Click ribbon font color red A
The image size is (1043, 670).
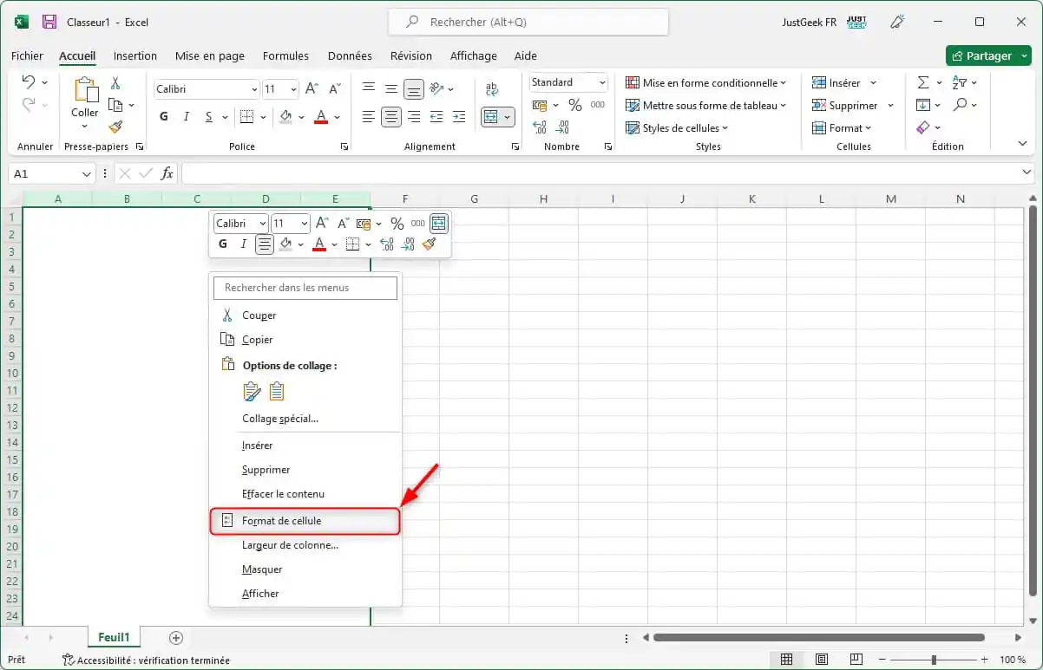[x=321, y=116]
